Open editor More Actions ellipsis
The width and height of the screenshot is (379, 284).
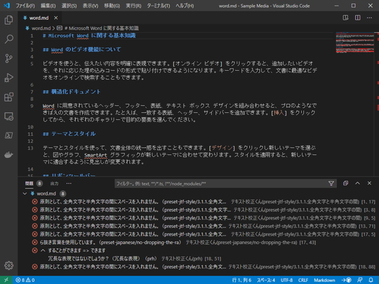coord(369,18)
